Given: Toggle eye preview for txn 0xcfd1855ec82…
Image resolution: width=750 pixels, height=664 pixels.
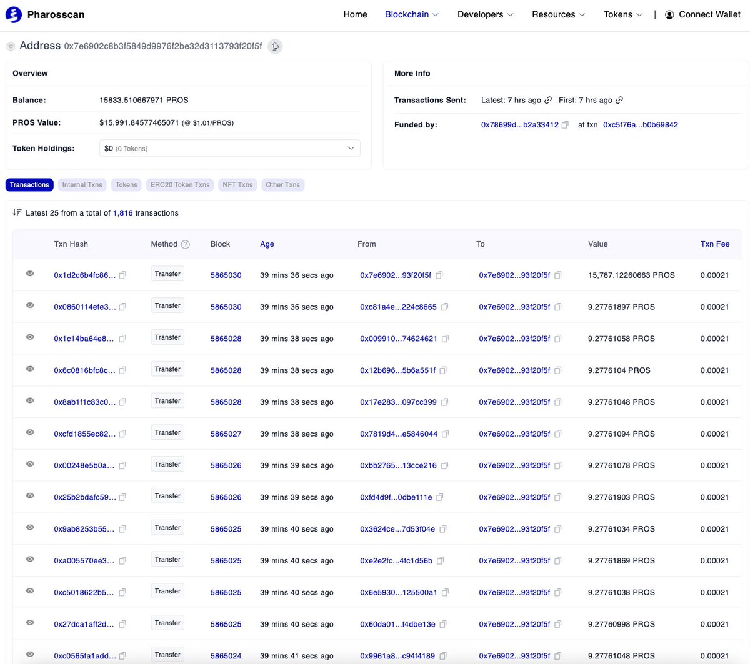Looking at the screenshot, I should tap(30, 432).
